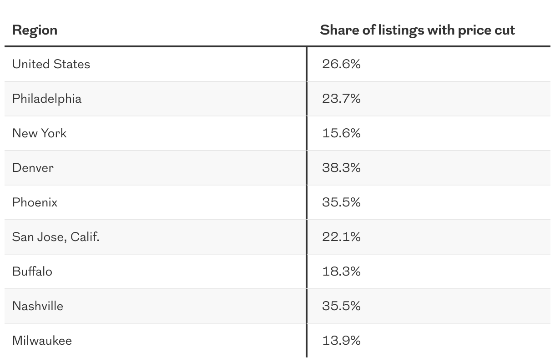Select the Philadelphia region cell
The width and height of the screenshot is (555, 362).
(47, 99)
